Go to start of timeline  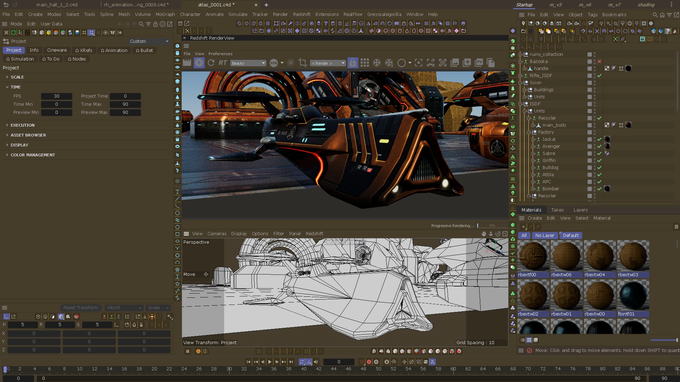coord(249,362)
